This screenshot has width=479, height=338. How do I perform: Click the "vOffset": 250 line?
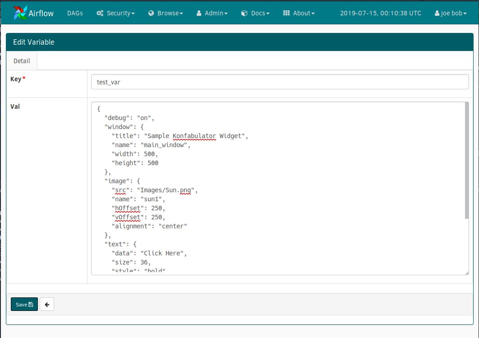[x=138, y=217]
